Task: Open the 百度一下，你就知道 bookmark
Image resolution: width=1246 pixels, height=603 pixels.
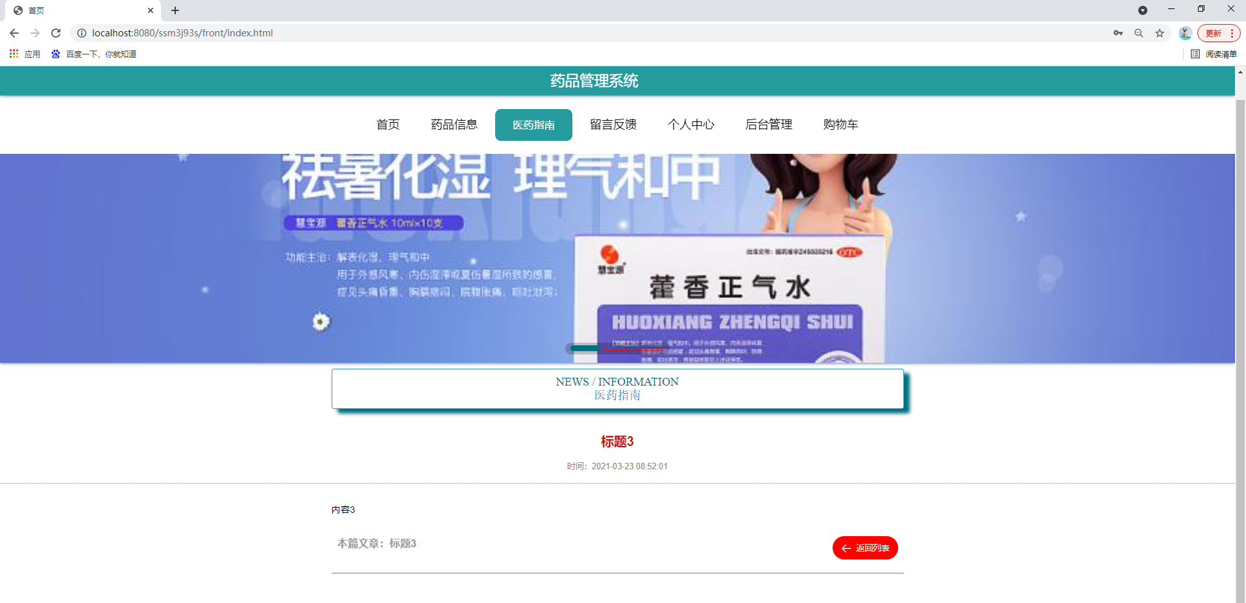Action: pos(94,54)
